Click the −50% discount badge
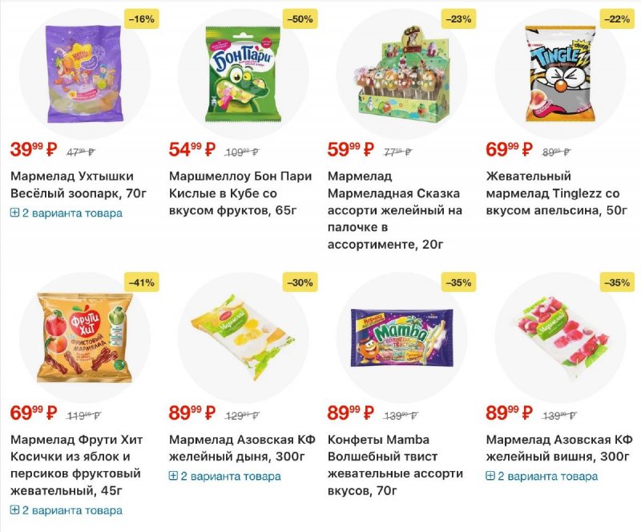This screenshot has width=641, height=532. pos(300,18)
